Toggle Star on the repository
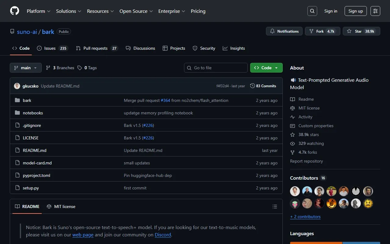This screenshot has height=244, width=390. pos(361,31)
